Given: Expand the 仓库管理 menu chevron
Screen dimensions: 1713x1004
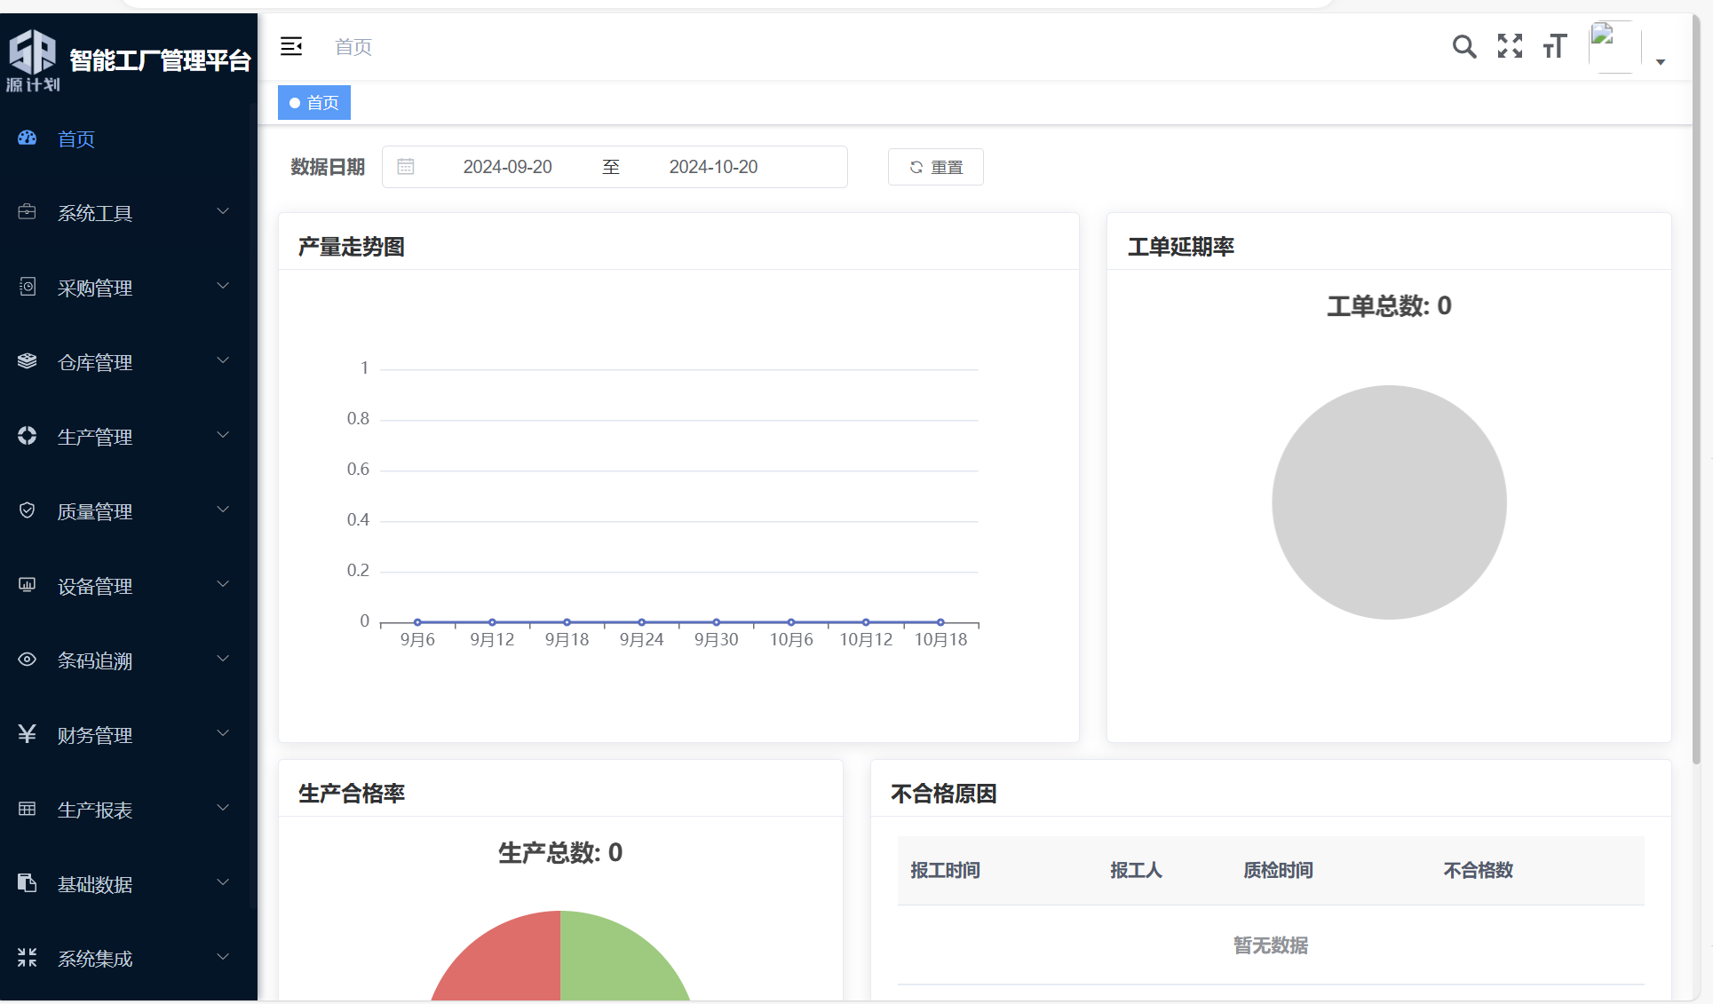Looking at the screenshot, I should [223, 360].
